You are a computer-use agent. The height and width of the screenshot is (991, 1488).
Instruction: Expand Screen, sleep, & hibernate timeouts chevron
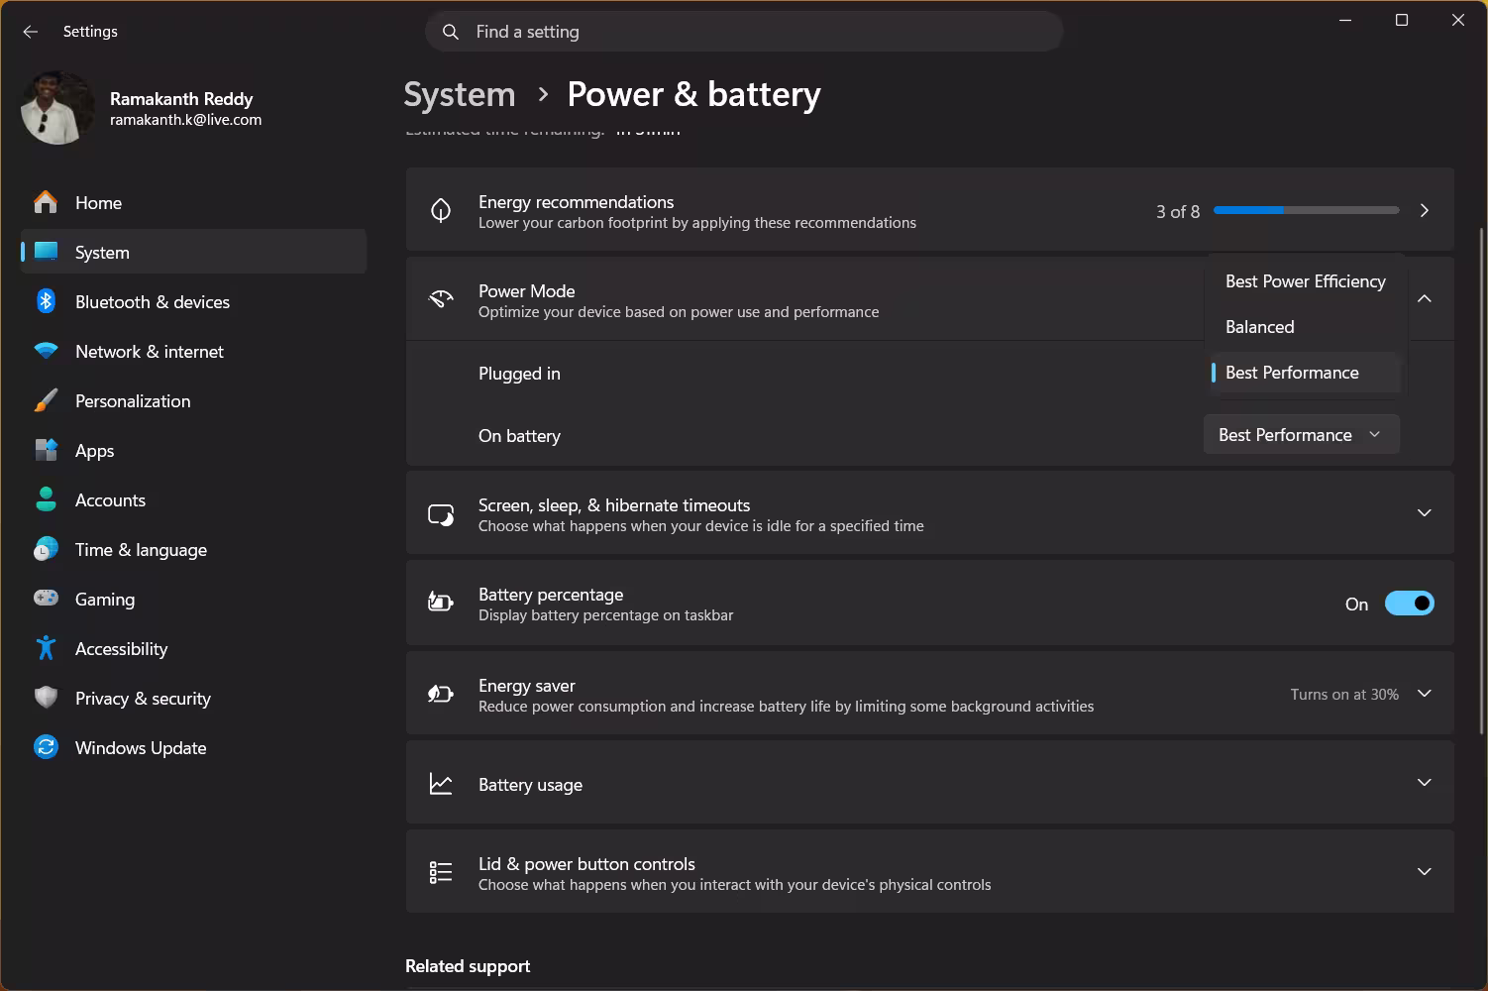(1424, 513)
